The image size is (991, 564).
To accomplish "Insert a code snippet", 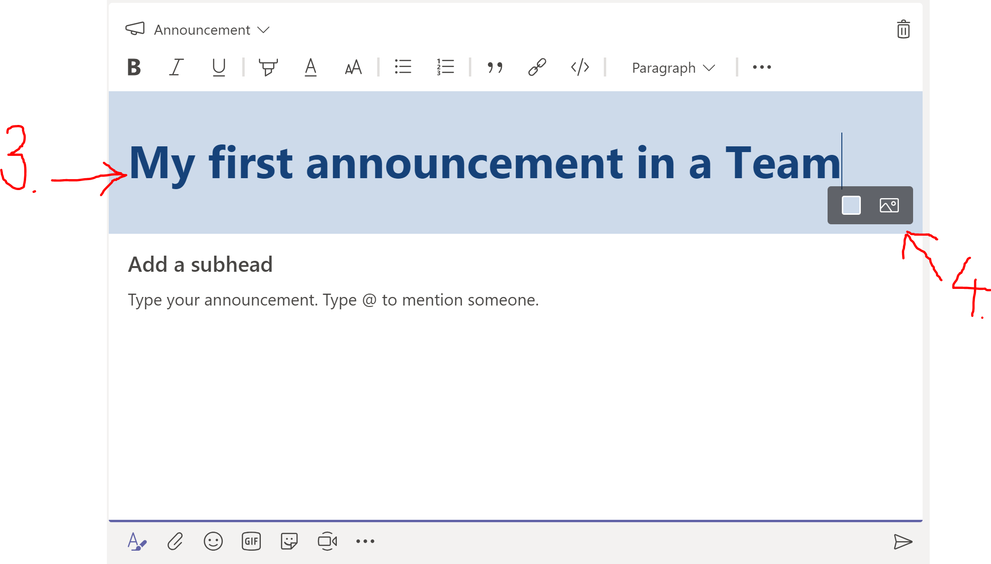I will [x=580, y=67].
